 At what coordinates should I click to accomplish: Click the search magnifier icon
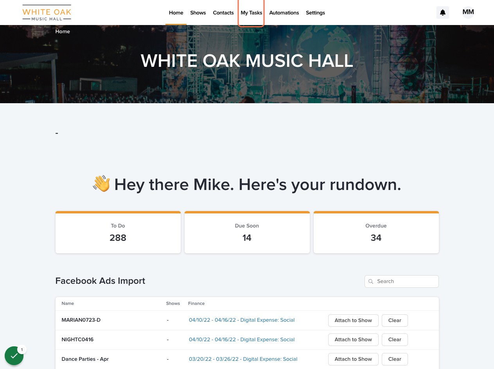pyautogui.click(x=371, y=281)
